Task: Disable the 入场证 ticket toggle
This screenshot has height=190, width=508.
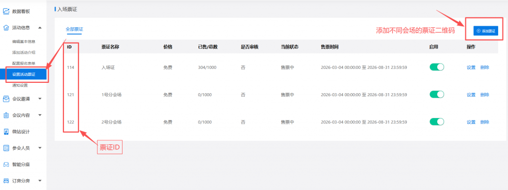Action: coord(437,67)
